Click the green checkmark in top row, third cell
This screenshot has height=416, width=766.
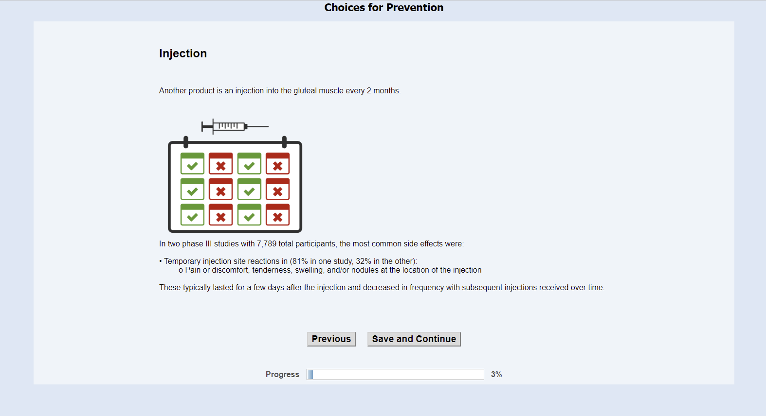[x=249, y=164]
